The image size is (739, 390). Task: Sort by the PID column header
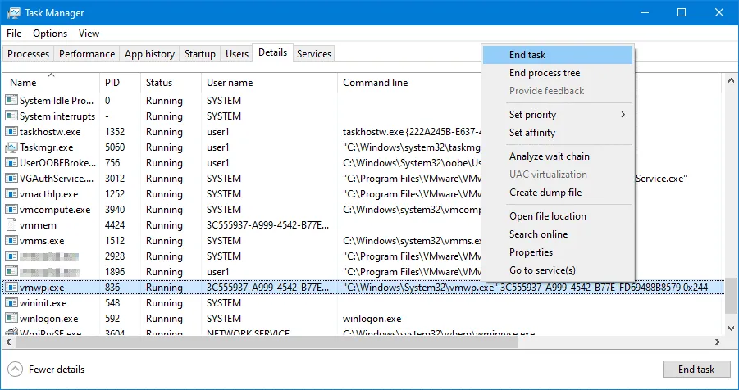click(x=112, y=83)
